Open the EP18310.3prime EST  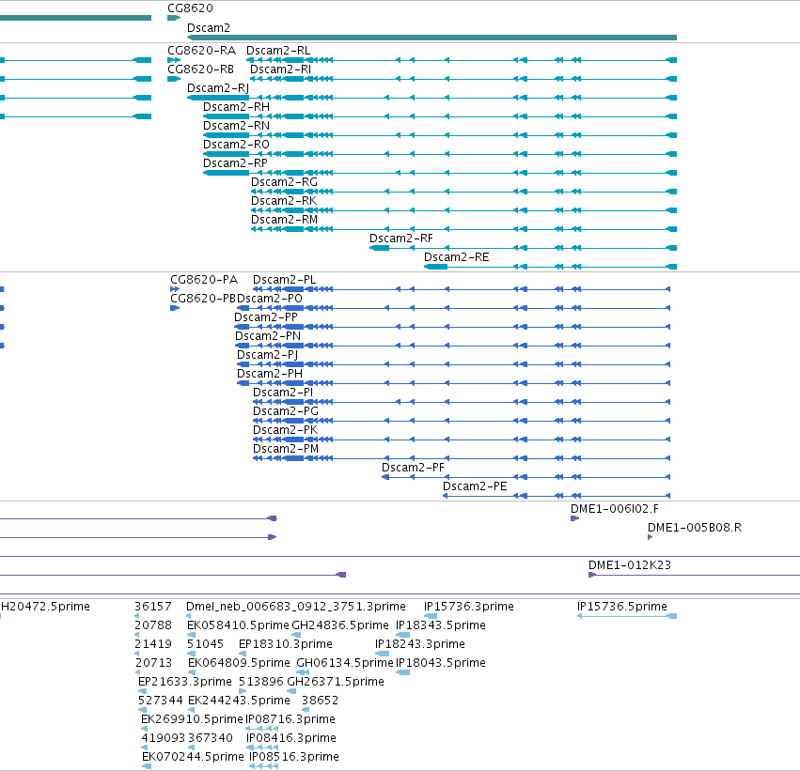coord(285,644)
